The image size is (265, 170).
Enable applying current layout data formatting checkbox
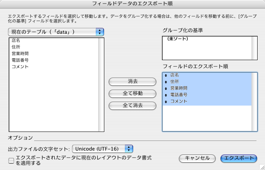tap(11, 161)
